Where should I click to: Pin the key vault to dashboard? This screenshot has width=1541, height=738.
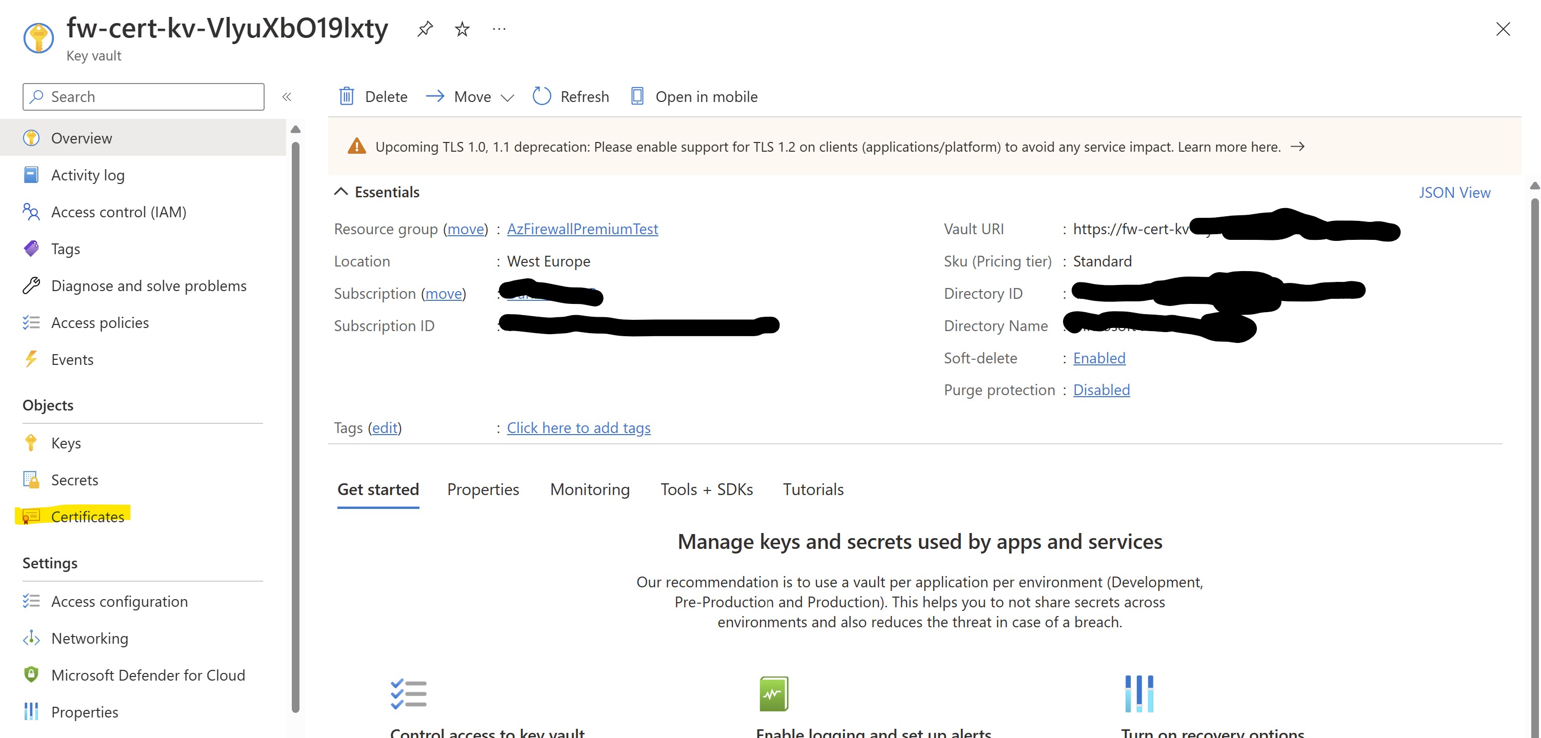pos(425,29)
